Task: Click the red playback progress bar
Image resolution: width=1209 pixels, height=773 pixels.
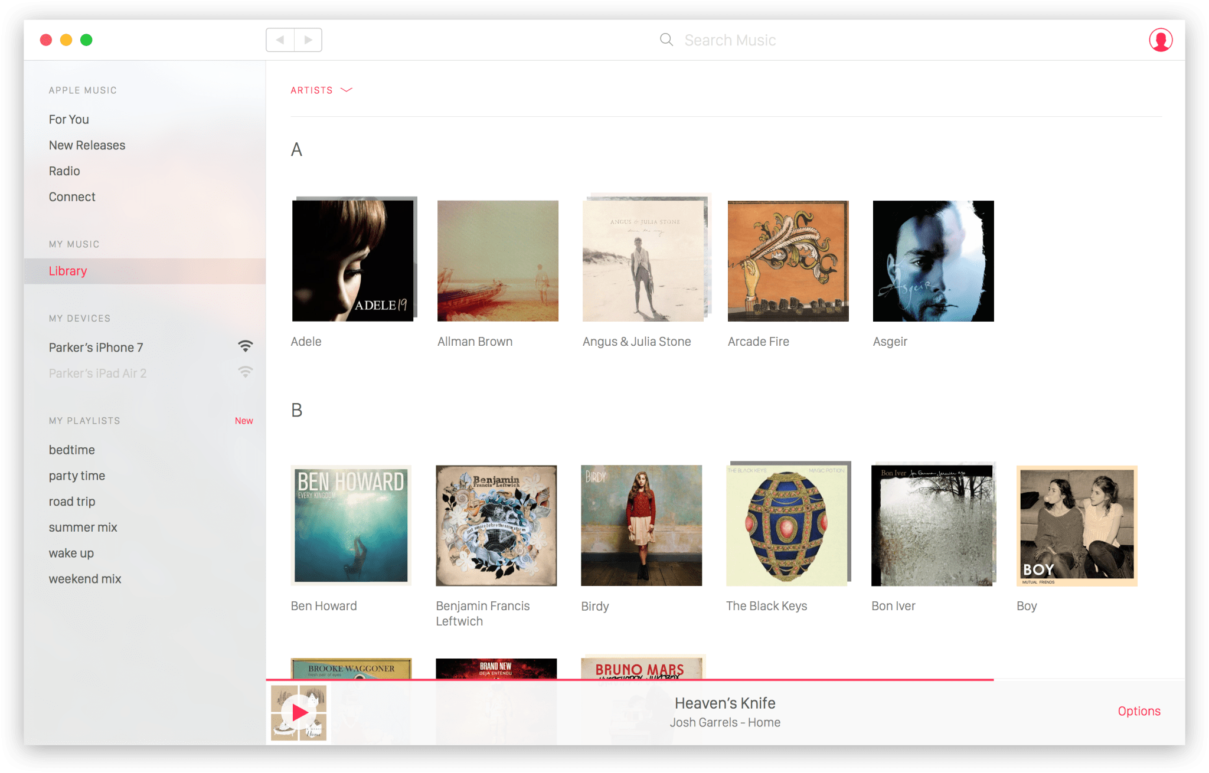Action: pos(629,680)
